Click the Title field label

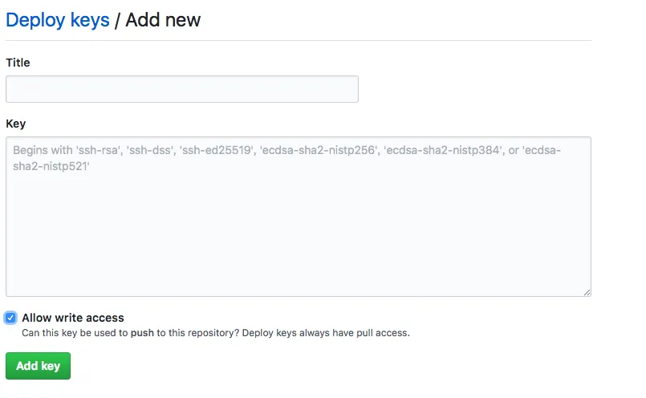18,62
